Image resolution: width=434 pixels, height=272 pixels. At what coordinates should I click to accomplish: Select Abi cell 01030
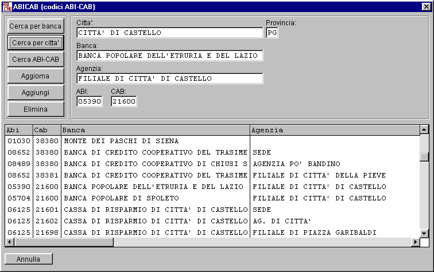pos(19,141)
